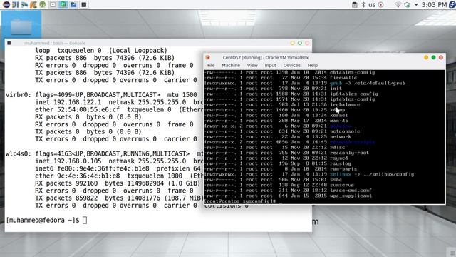Open the Fedora application launcher at panel left
This screenshot has height=257, width=456.
point(6,4)
